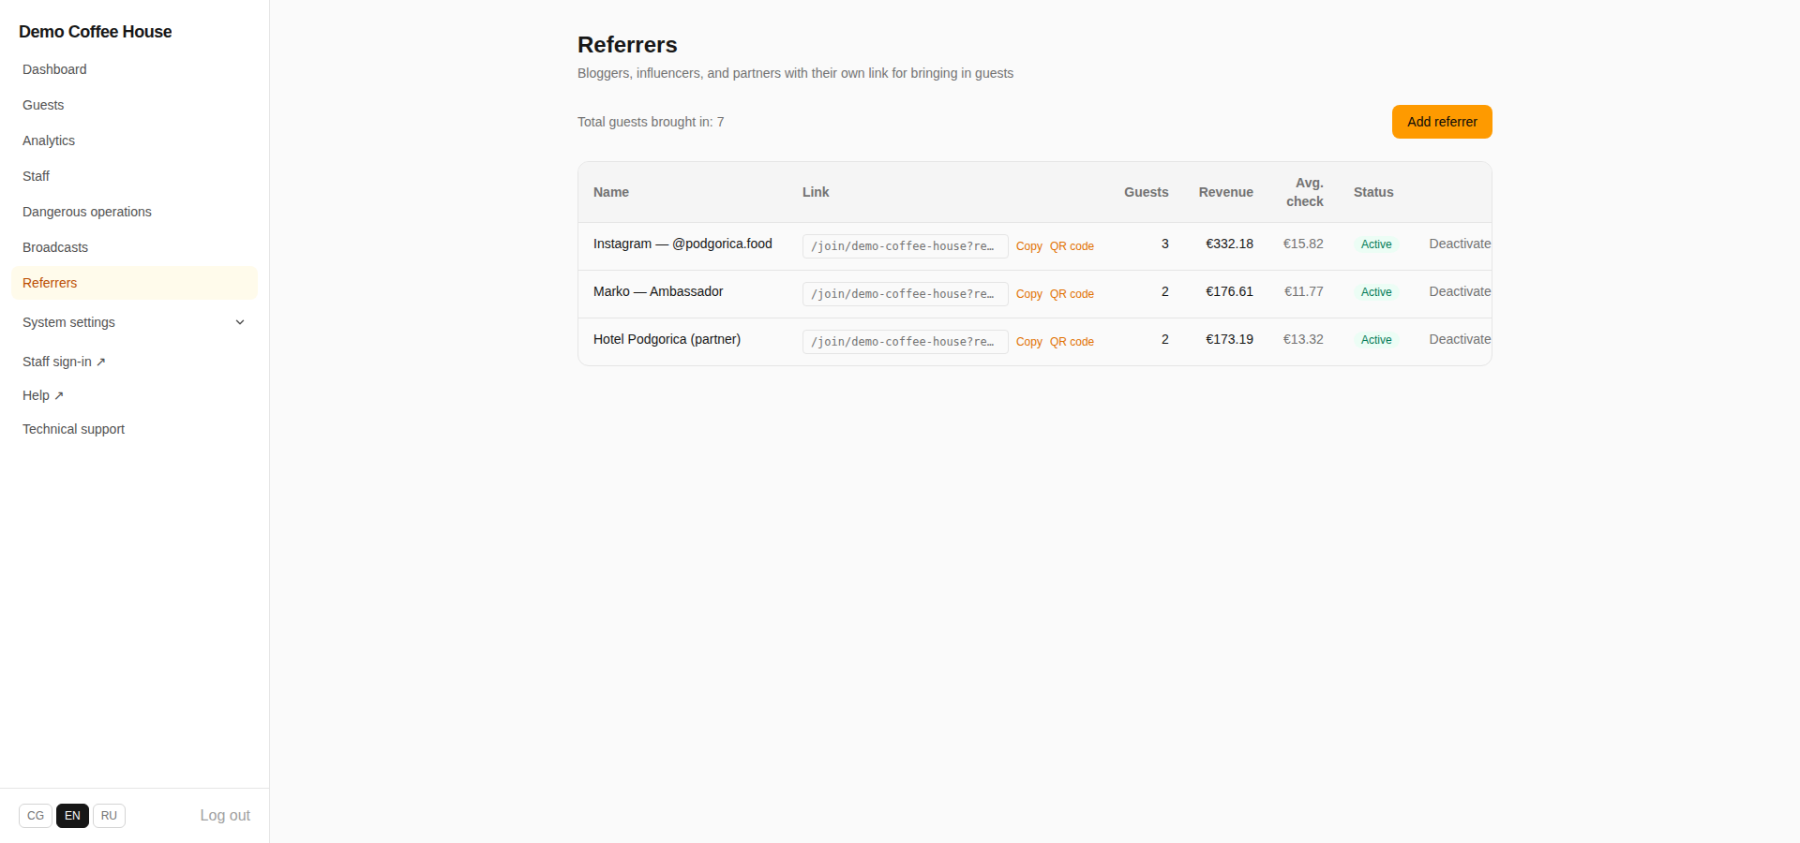Deactivate Instagram @podgorica.food referrer
Viewport: 1800px width, 843px height.
(x=1460, y=244)
